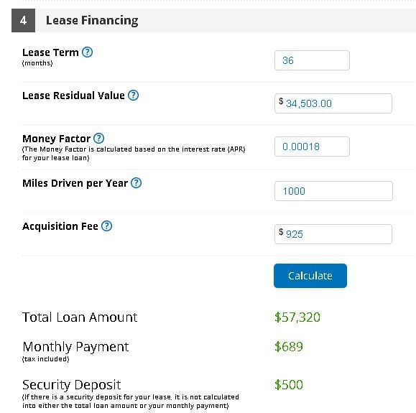Show the Money Factor help tooltip icon
416x413 pixels.
pyautogui.click(x=99, y=138)
